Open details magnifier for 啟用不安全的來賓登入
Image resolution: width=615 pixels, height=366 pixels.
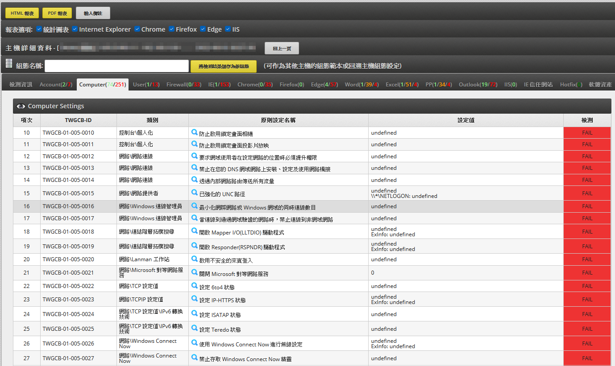tap(194, 259)
